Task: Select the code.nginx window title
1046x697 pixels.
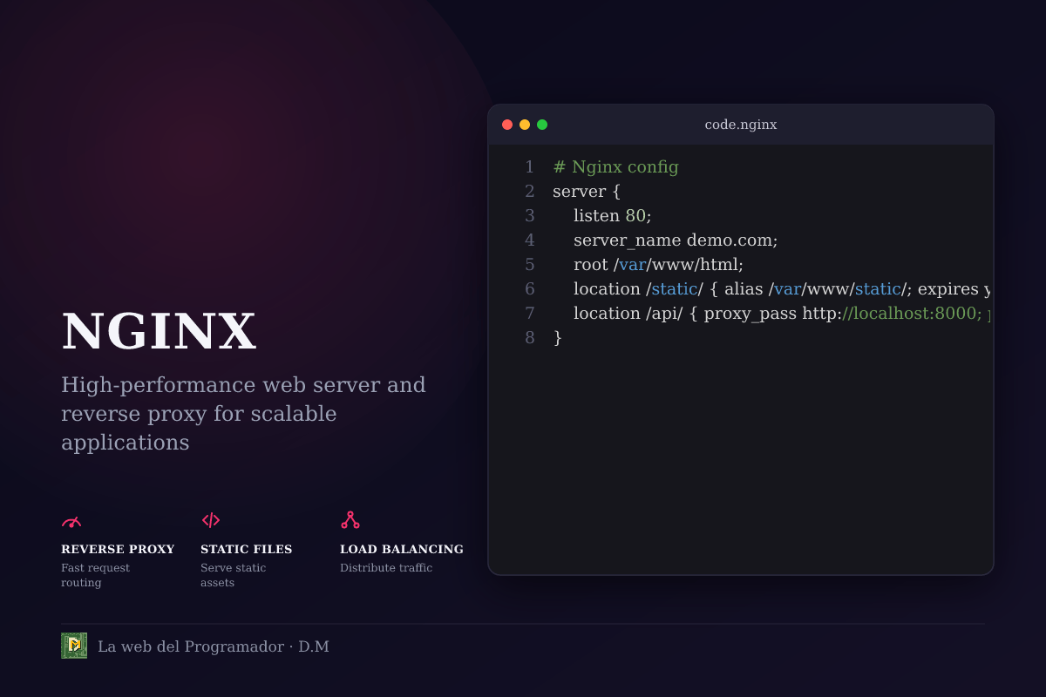Action: pos(741,125)
